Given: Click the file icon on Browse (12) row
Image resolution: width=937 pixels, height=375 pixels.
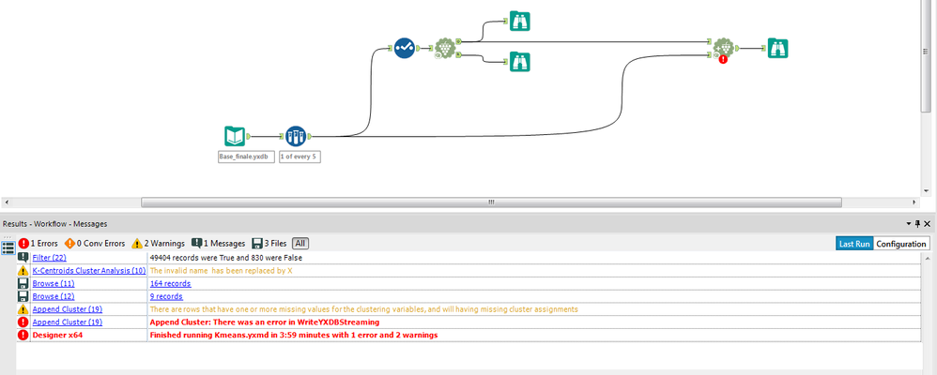Looking at the screenshot, I should pos(23,296).
